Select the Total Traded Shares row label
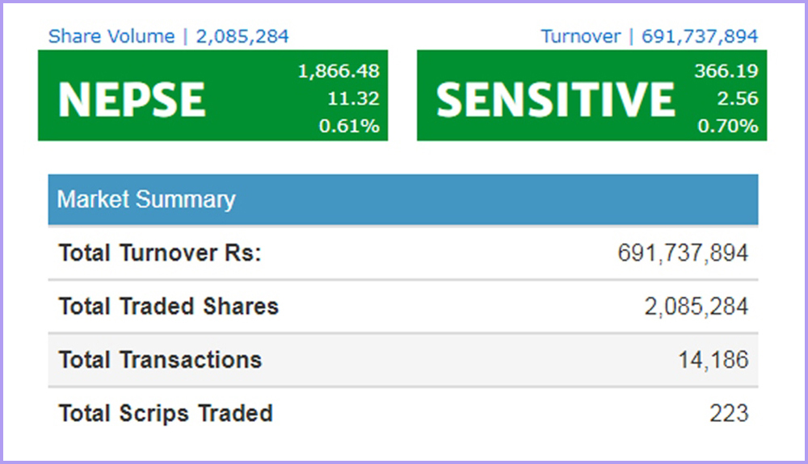This screenshot has height=464, width=808. [x=168, y=307]
